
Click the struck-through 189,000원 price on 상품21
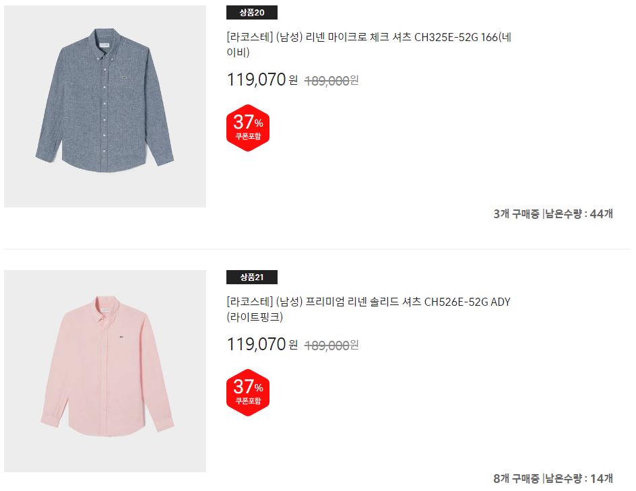click(331, 346)
